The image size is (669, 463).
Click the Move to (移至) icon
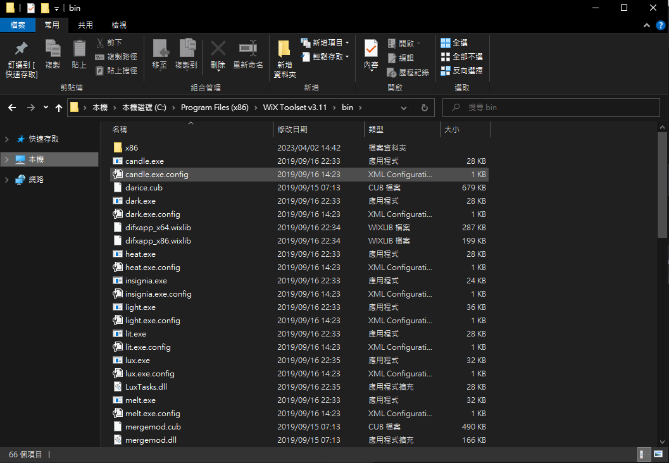pos(159,54)
